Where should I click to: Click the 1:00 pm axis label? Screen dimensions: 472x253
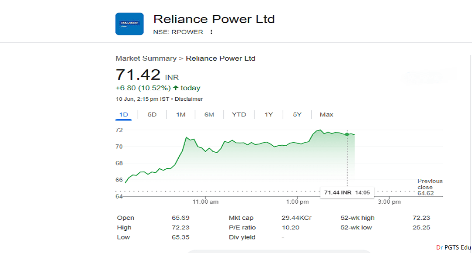point(298,202)
